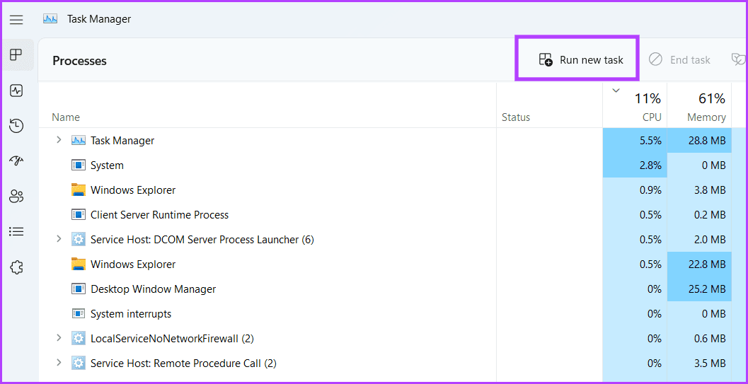Image resolution: width=748 pixels, height=384 pixels.
Task: Click the efficiency mode leaf icon
Action: coord(739,59)
